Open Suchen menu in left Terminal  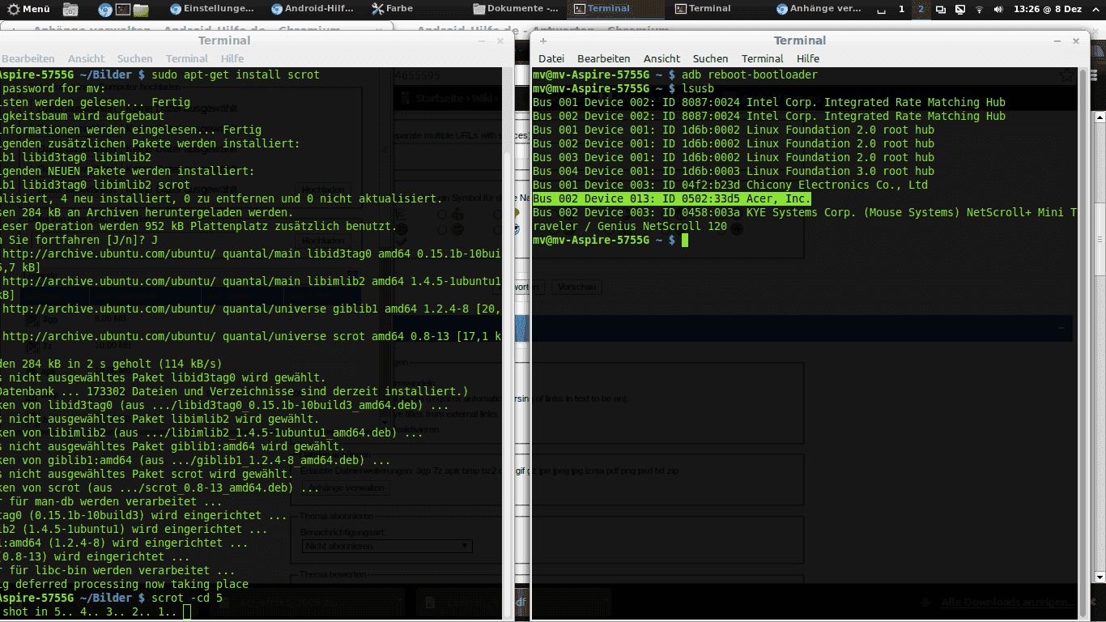(x=134, y=58)
